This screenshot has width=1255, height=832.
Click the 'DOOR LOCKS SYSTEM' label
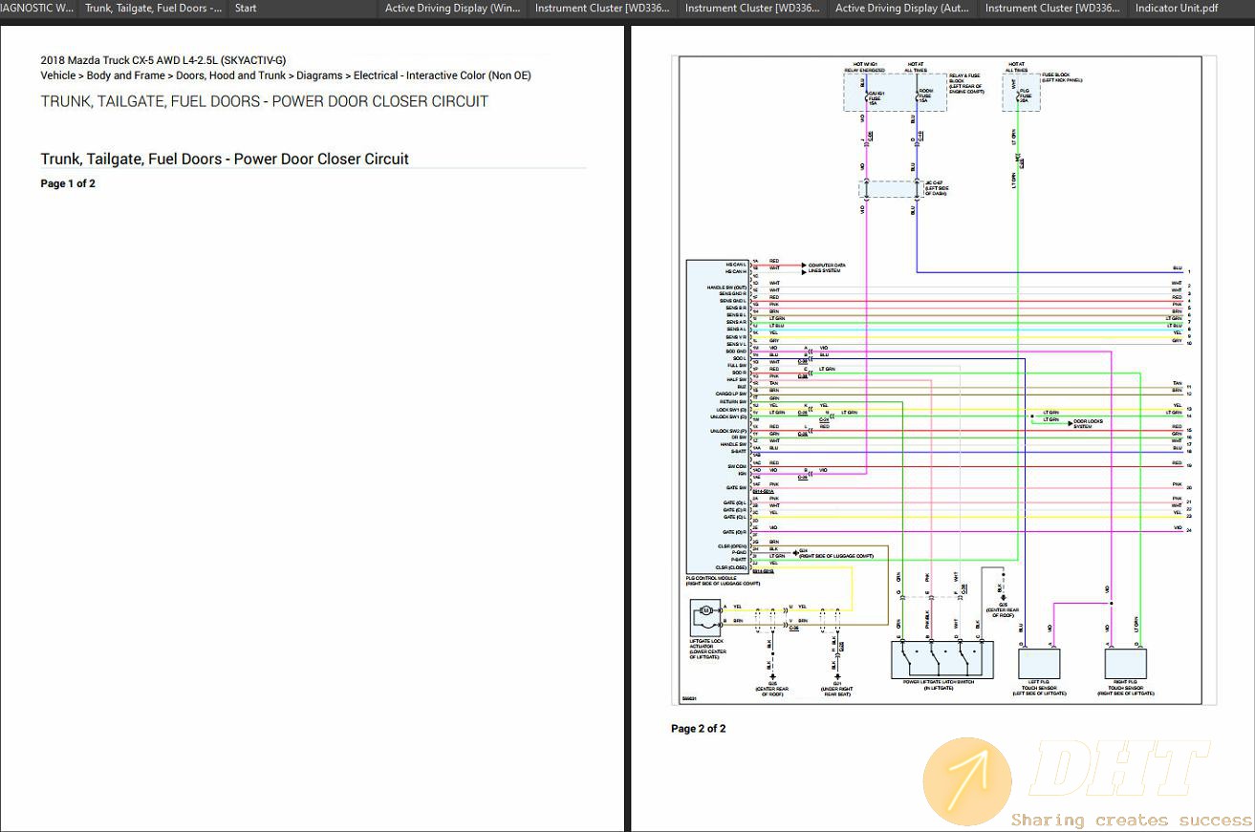[x=1088, y=423]
